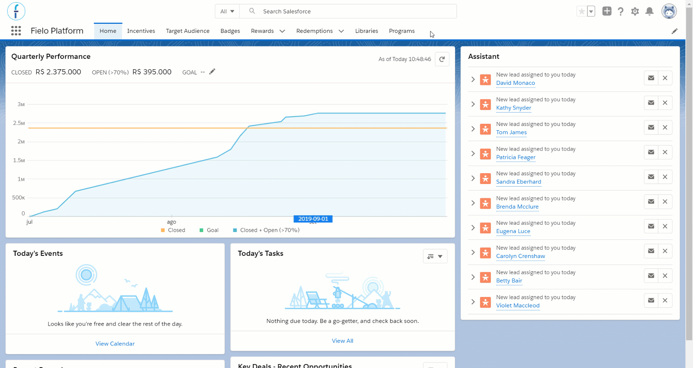Open the App Launcher grid

coord(16,31)
